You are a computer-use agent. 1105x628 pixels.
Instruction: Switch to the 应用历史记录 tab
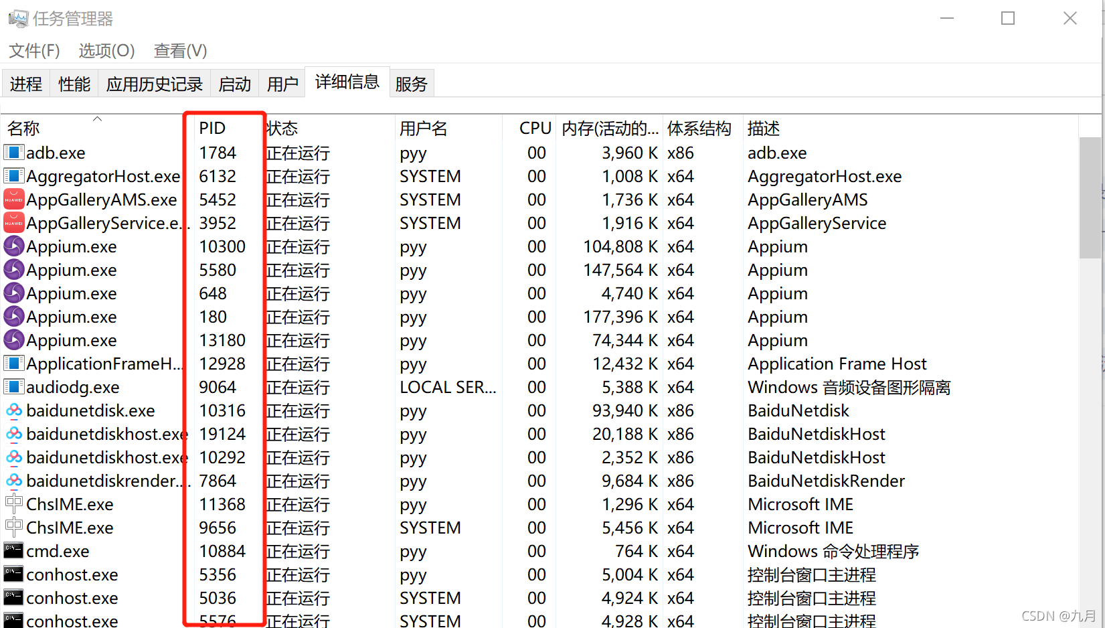click(155, 84)
